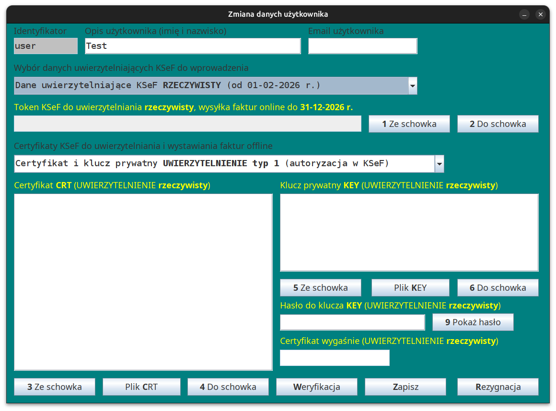The height and width of the screenshot is (411, 556).
Task: Open the 'Plik KEY' file chooser
Action: click(x=410, y=288)
